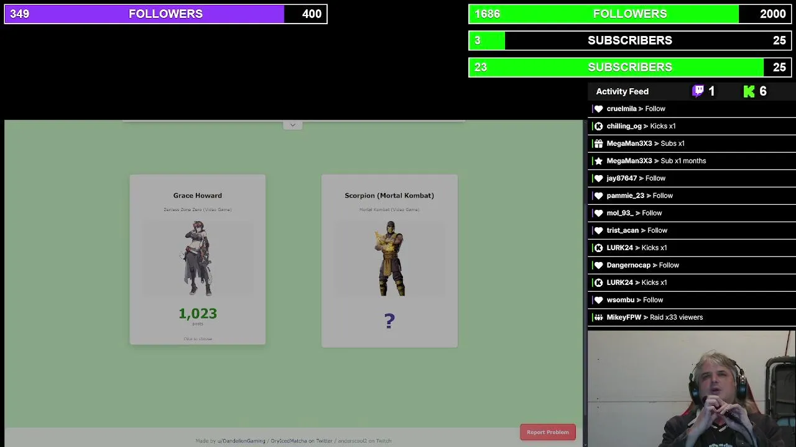The height and width of the screenshot is (447, 796).
Task: Select chilling_og username in feed
Action: click(624, 126)
